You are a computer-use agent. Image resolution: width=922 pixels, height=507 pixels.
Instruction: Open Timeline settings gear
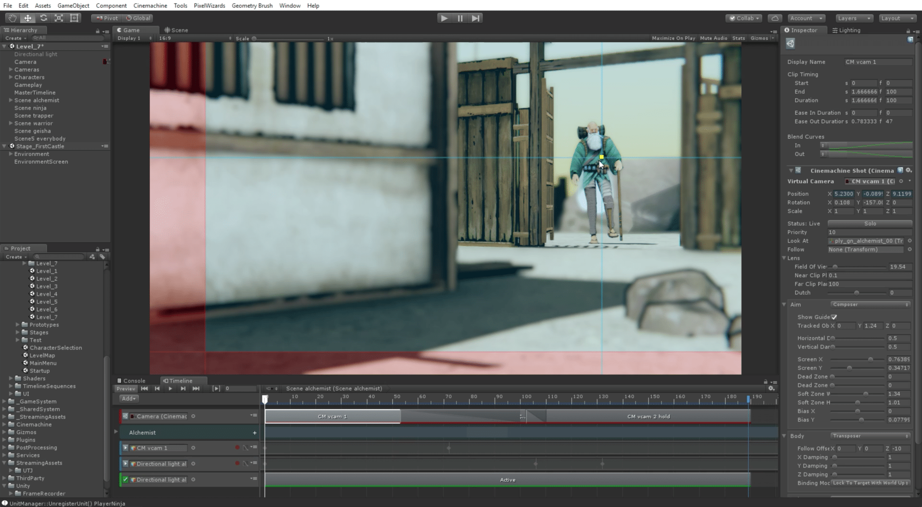pos(771,389)
